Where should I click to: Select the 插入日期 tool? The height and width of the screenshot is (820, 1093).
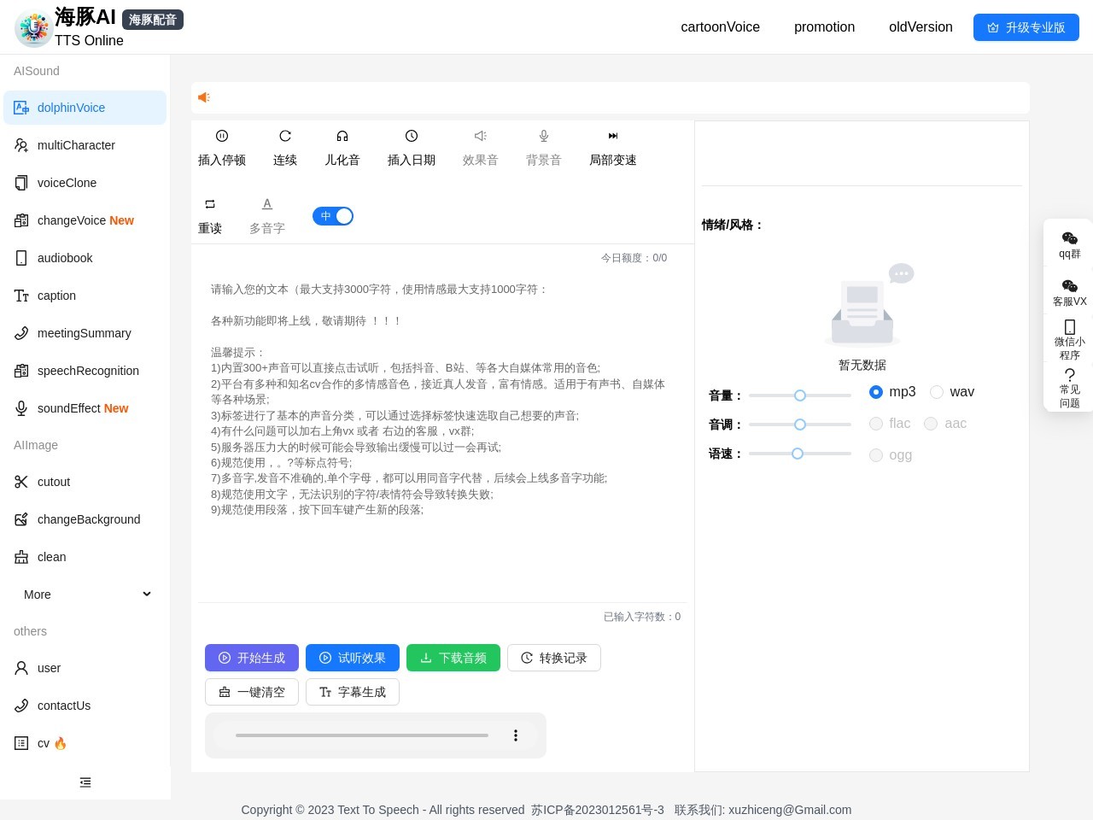tap(411, 146)
